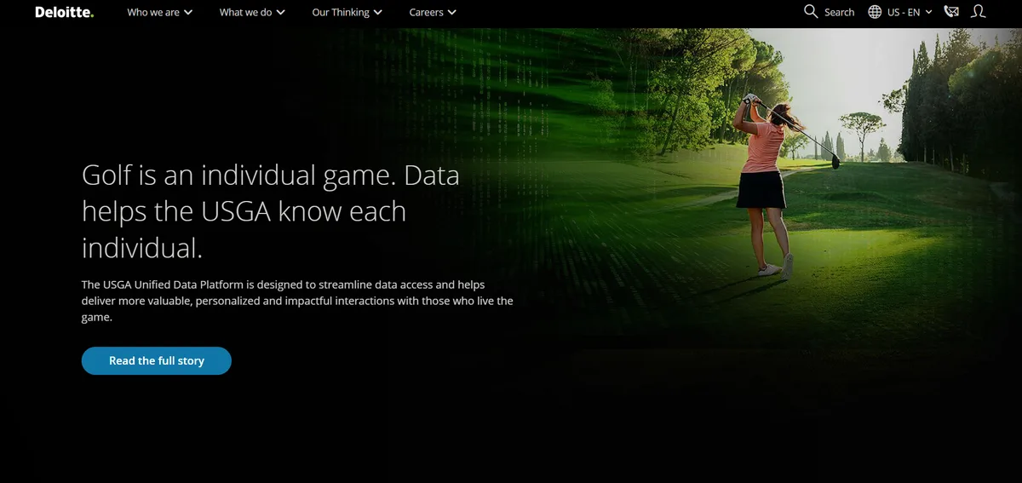Open the What we do menu
1022x483 pixels.
(x=252, y=12)
